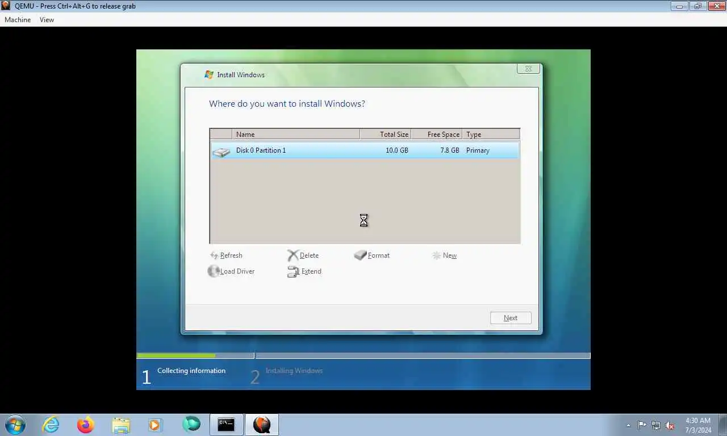Restore down the QEMU window
This screenshot has width=727, height=436.
(698, 6)
